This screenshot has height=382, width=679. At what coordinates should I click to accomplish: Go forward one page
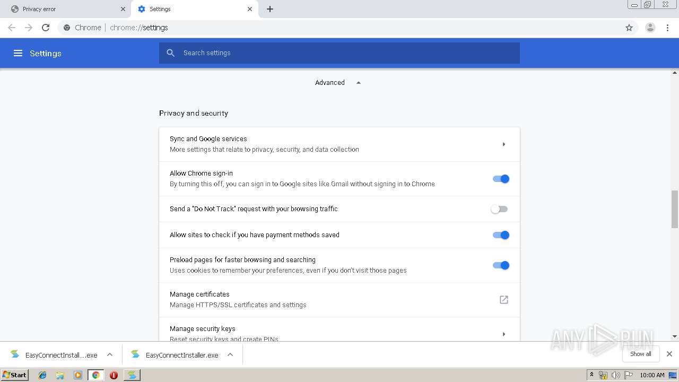click(29, 28)
